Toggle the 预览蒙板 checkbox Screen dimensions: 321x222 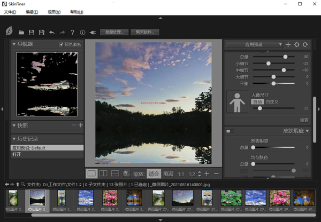[x=62, y=45]
